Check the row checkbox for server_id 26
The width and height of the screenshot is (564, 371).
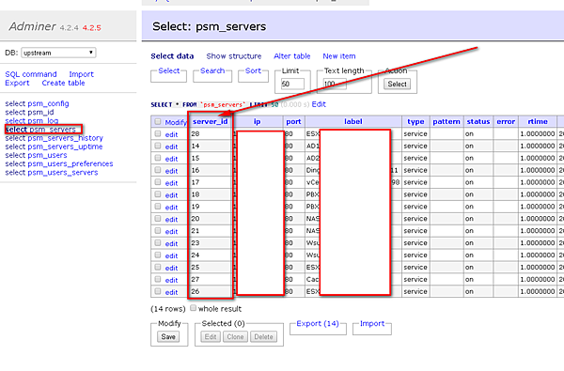coord(158,291)
